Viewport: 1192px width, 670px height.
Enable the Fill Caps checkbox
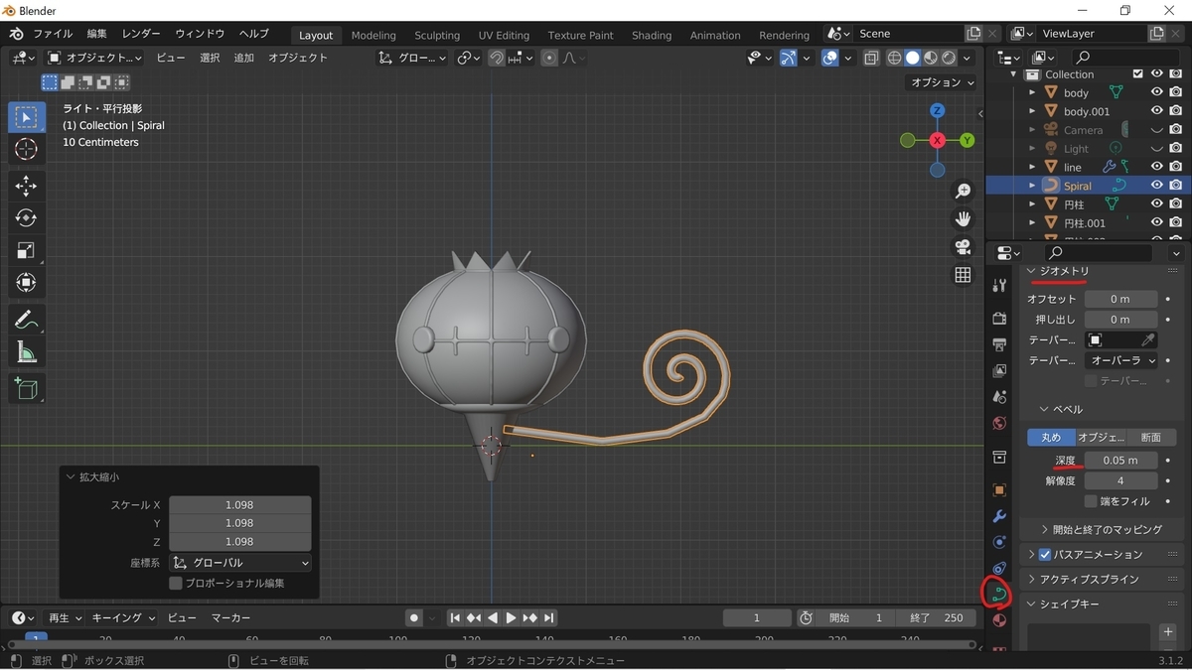click(1091, 501)
